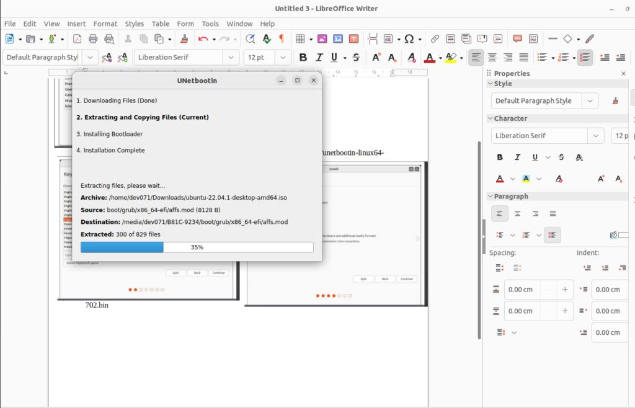Increase below paragraph spacing with plus button
Screen dimensions: 635x408
point(565,311)
